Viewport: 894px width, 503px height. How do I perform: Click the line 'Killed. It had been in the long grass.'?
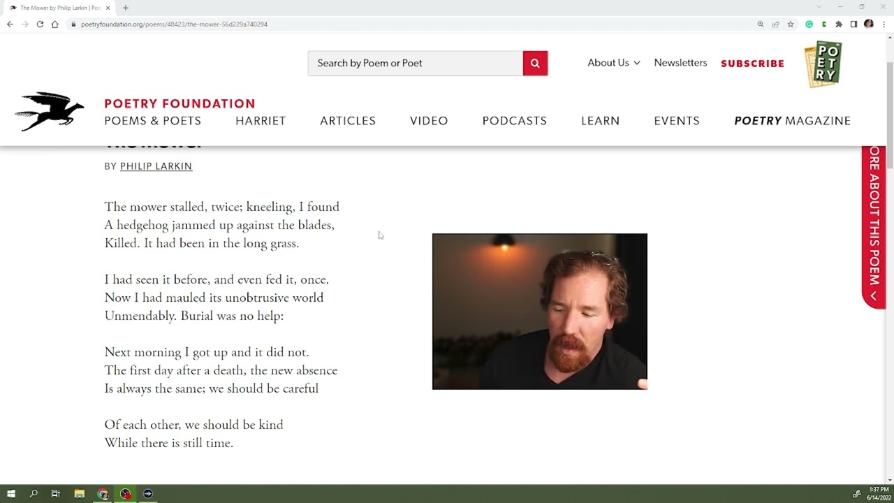tap(202, 243)
